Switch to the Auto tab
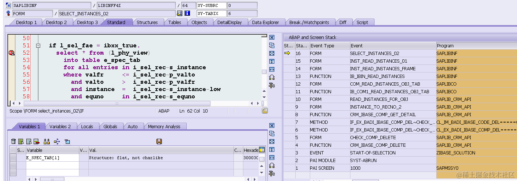Screen dimensions: 517x181 click(133, 126)
